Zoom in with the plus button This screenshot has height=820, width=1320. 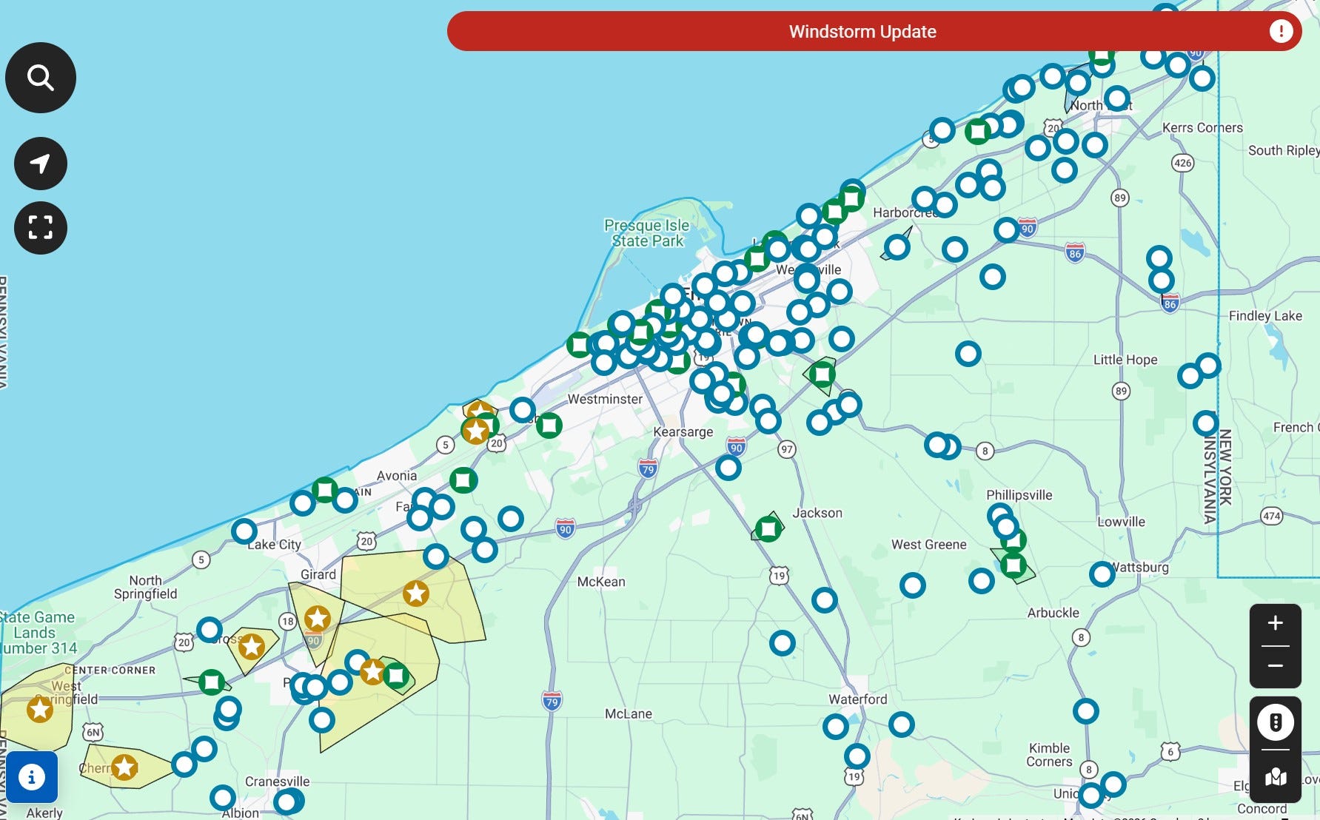click(x=1275, y=623)
